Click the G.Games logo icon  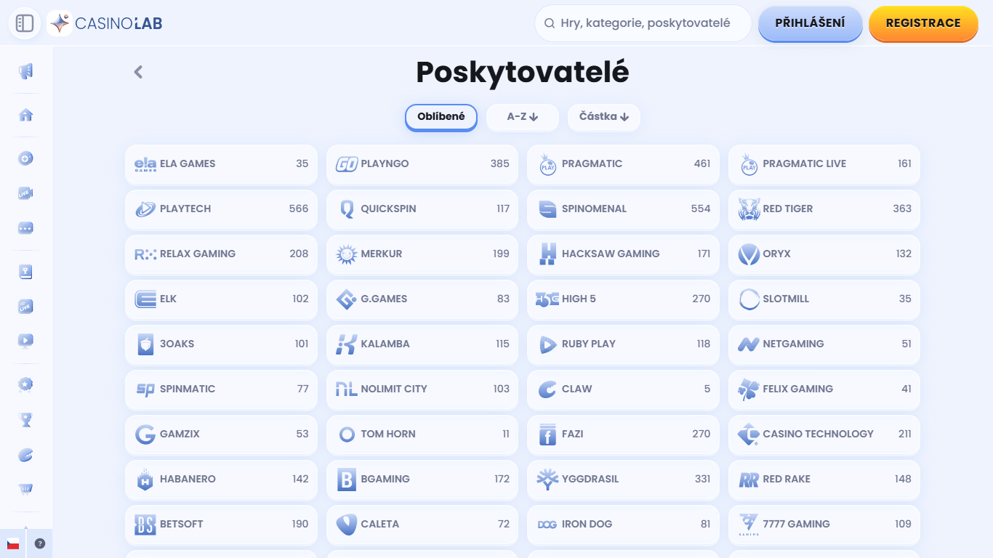click(x=347, y=299)
